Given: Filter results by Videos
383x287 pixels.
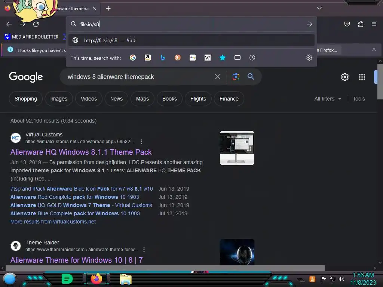Looking at the screenshot, I should pos(89,99).
